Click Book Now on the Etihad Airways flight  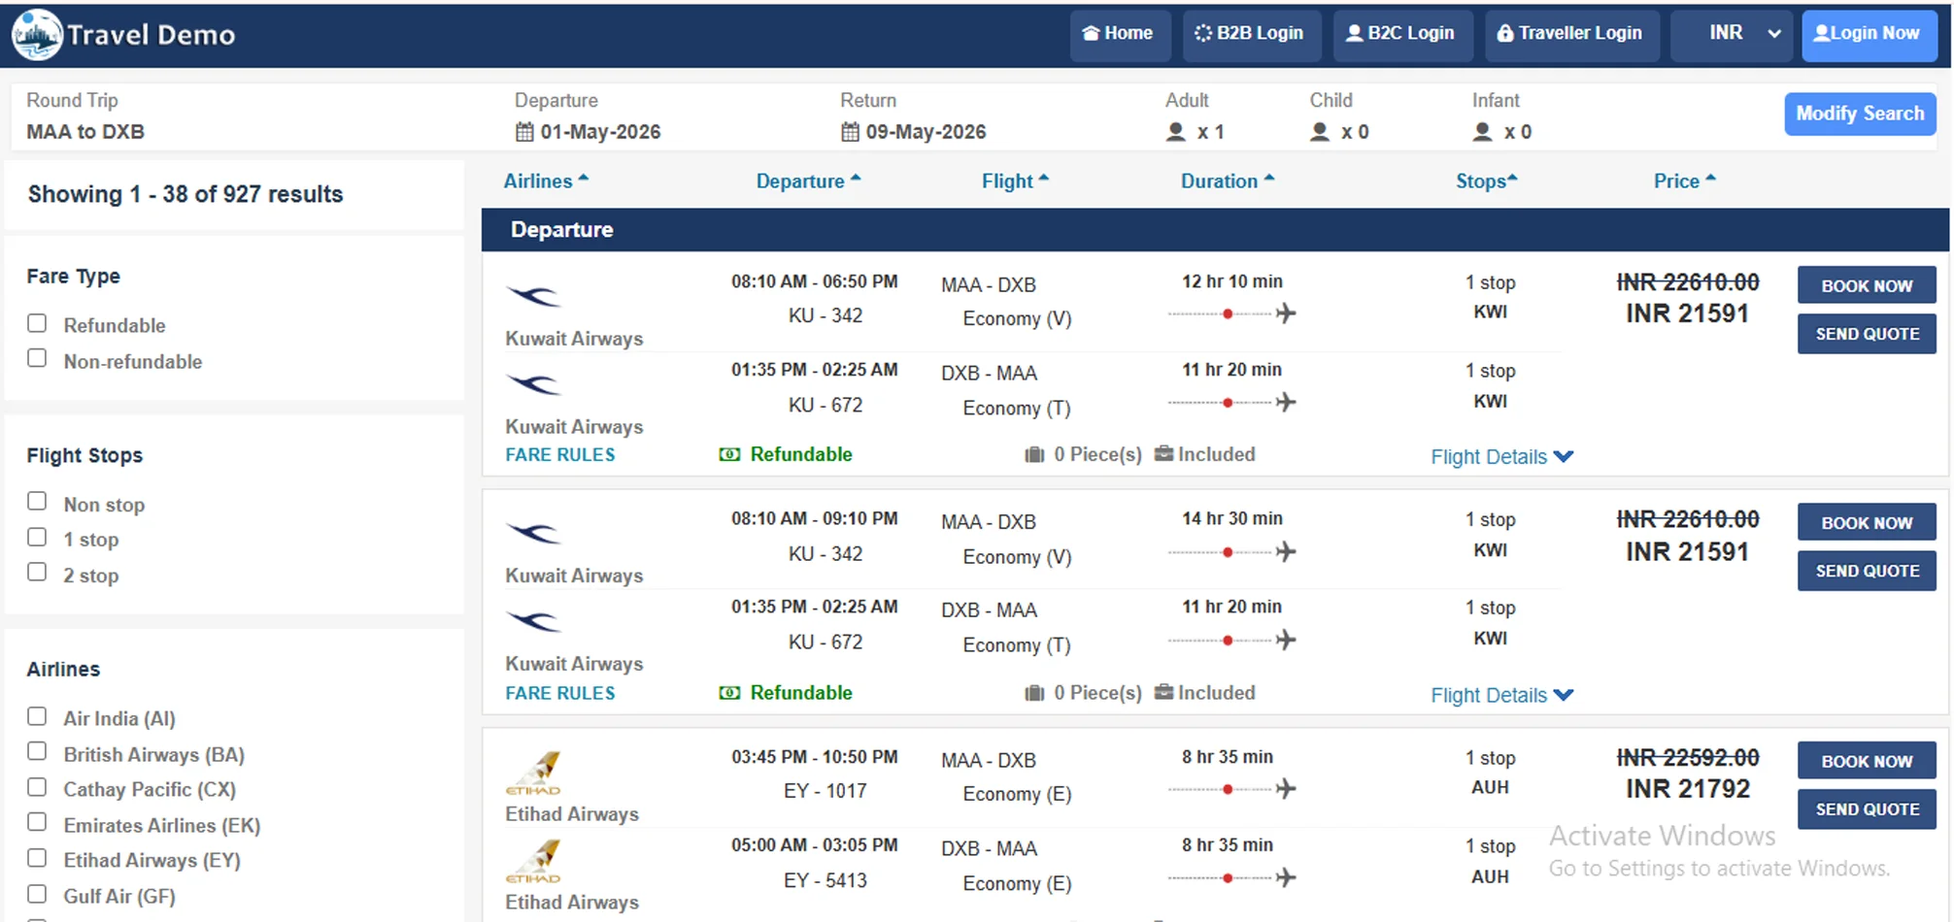(1866, 760)
